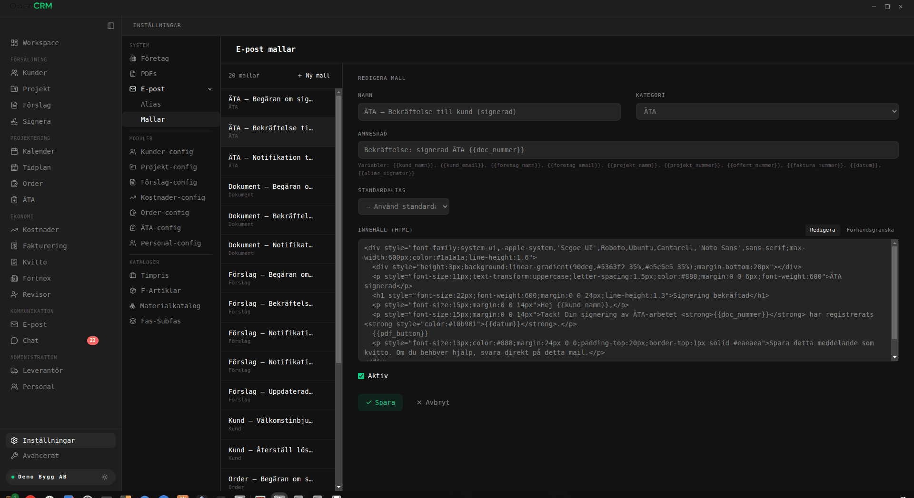914x498 pixels.
Task: Click the Leverantör truck icon
Action: point(14,371)
